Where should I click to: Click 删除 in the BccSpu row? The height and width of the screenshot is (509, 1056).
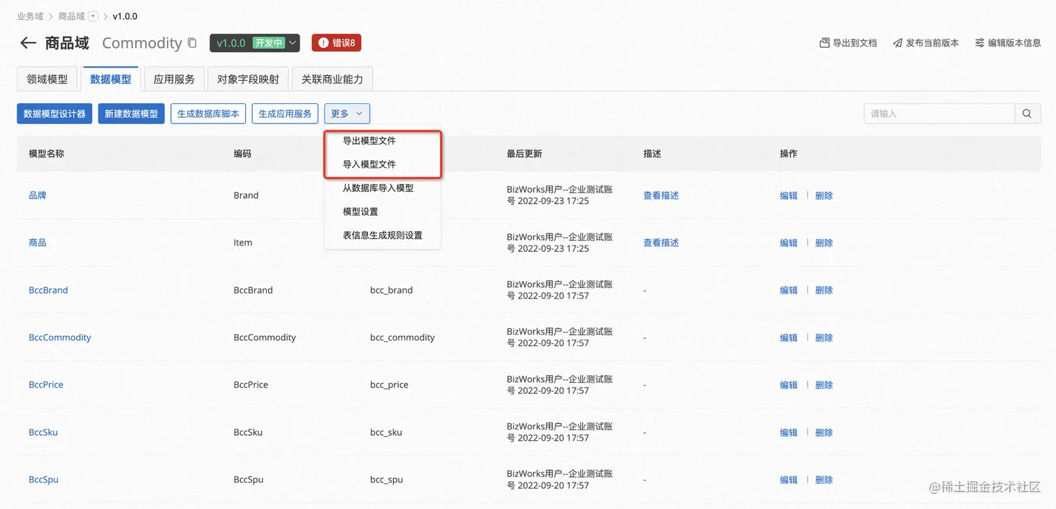point(824,480)
